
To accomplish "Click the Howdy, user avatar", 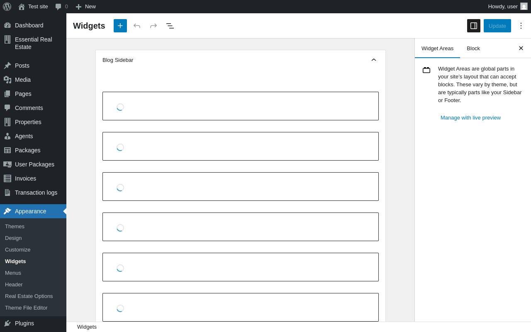I will coord(524,7).
